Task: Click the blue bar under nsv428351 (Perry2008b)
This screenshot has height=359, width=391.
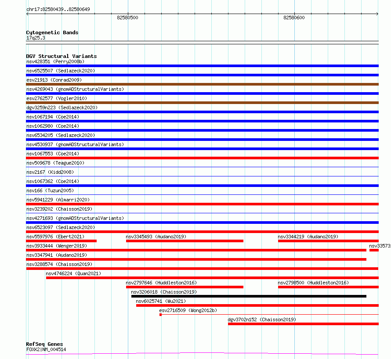Action: coord(202,66)
